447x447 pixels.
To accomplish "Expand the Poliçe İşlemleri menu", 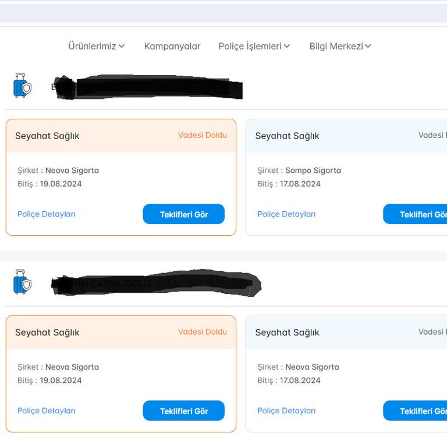I will tap(254, 46).
